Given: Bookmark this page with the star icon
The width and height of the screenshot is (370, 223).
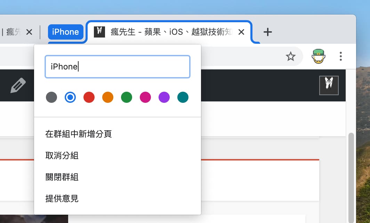Looking at the screenshot, I should click(x=290, y=56).
